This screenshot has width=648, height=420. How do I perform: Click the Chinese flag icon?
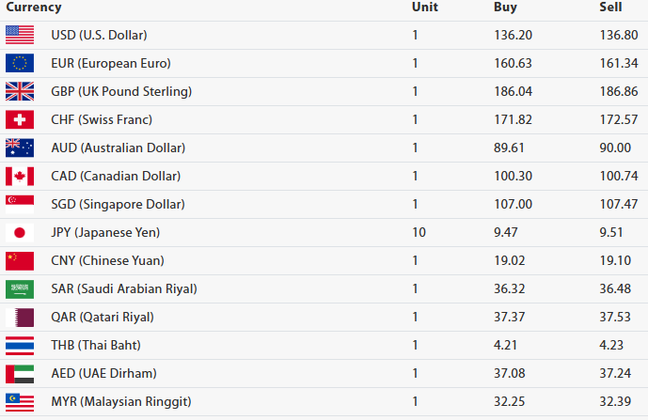pos(20,260)
